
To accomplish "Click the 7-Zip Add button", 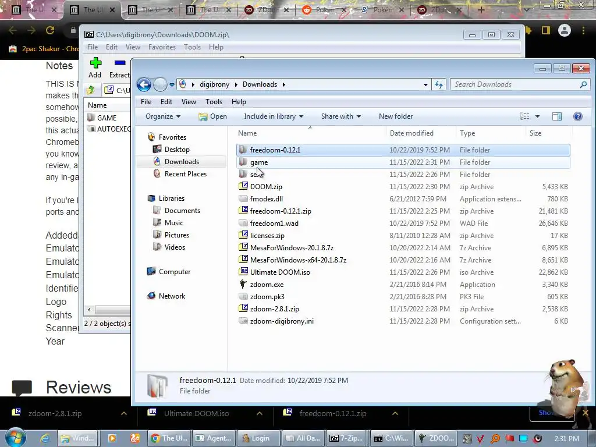I will pyautogui.click(x=95, y=68).
